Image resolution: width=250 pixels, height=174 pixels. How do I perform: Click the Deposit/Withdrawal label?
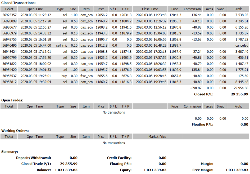pos(34,158)
